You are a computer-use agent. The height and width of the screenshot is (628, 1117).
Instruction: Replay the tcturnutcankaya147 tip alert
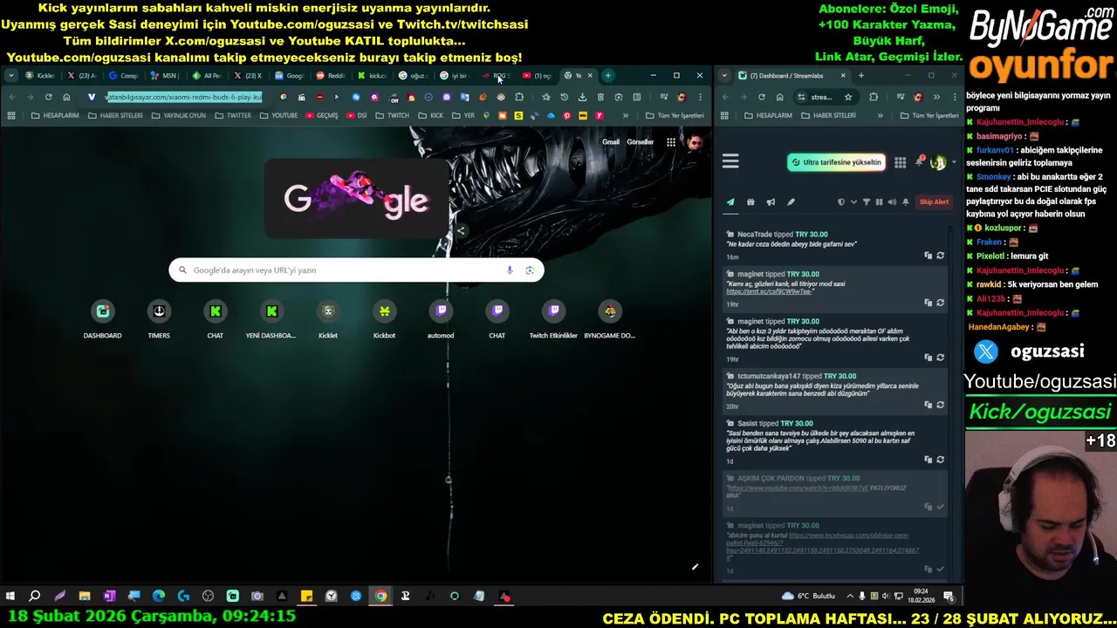tap(940, 405)
